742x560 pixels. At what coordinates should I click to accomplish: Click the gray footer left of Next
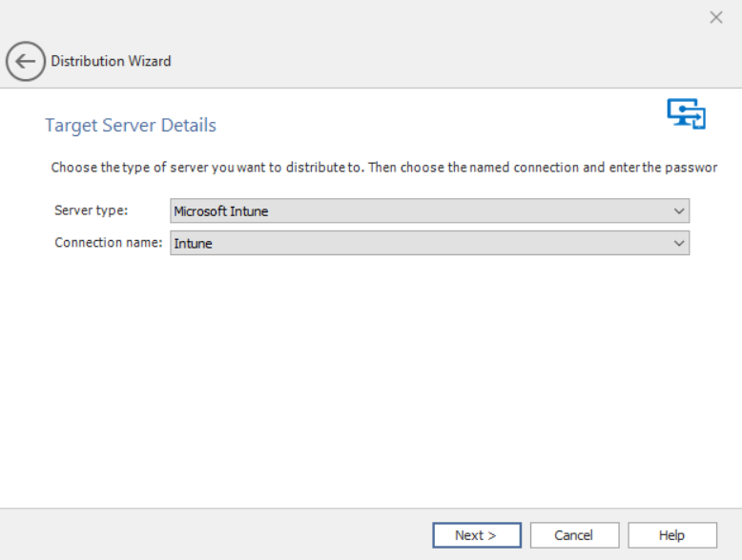[210, 534]
